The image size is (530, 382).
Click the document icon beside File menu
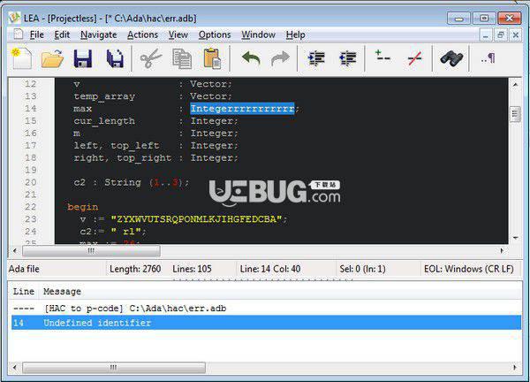(x=18, y=34)
